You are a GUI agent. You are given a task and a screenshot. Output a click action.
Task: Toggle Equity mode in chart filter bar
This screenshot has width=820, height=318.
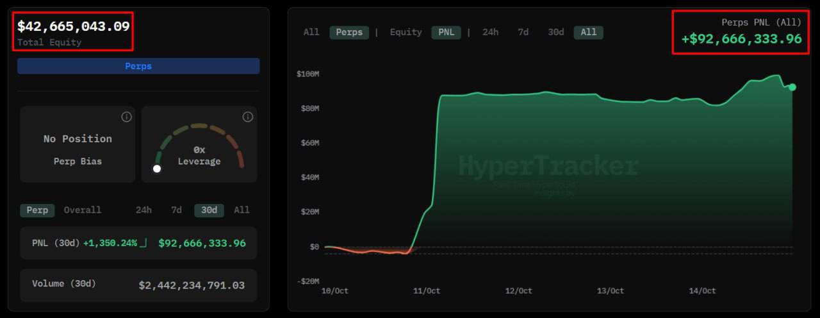pos(406,32)
